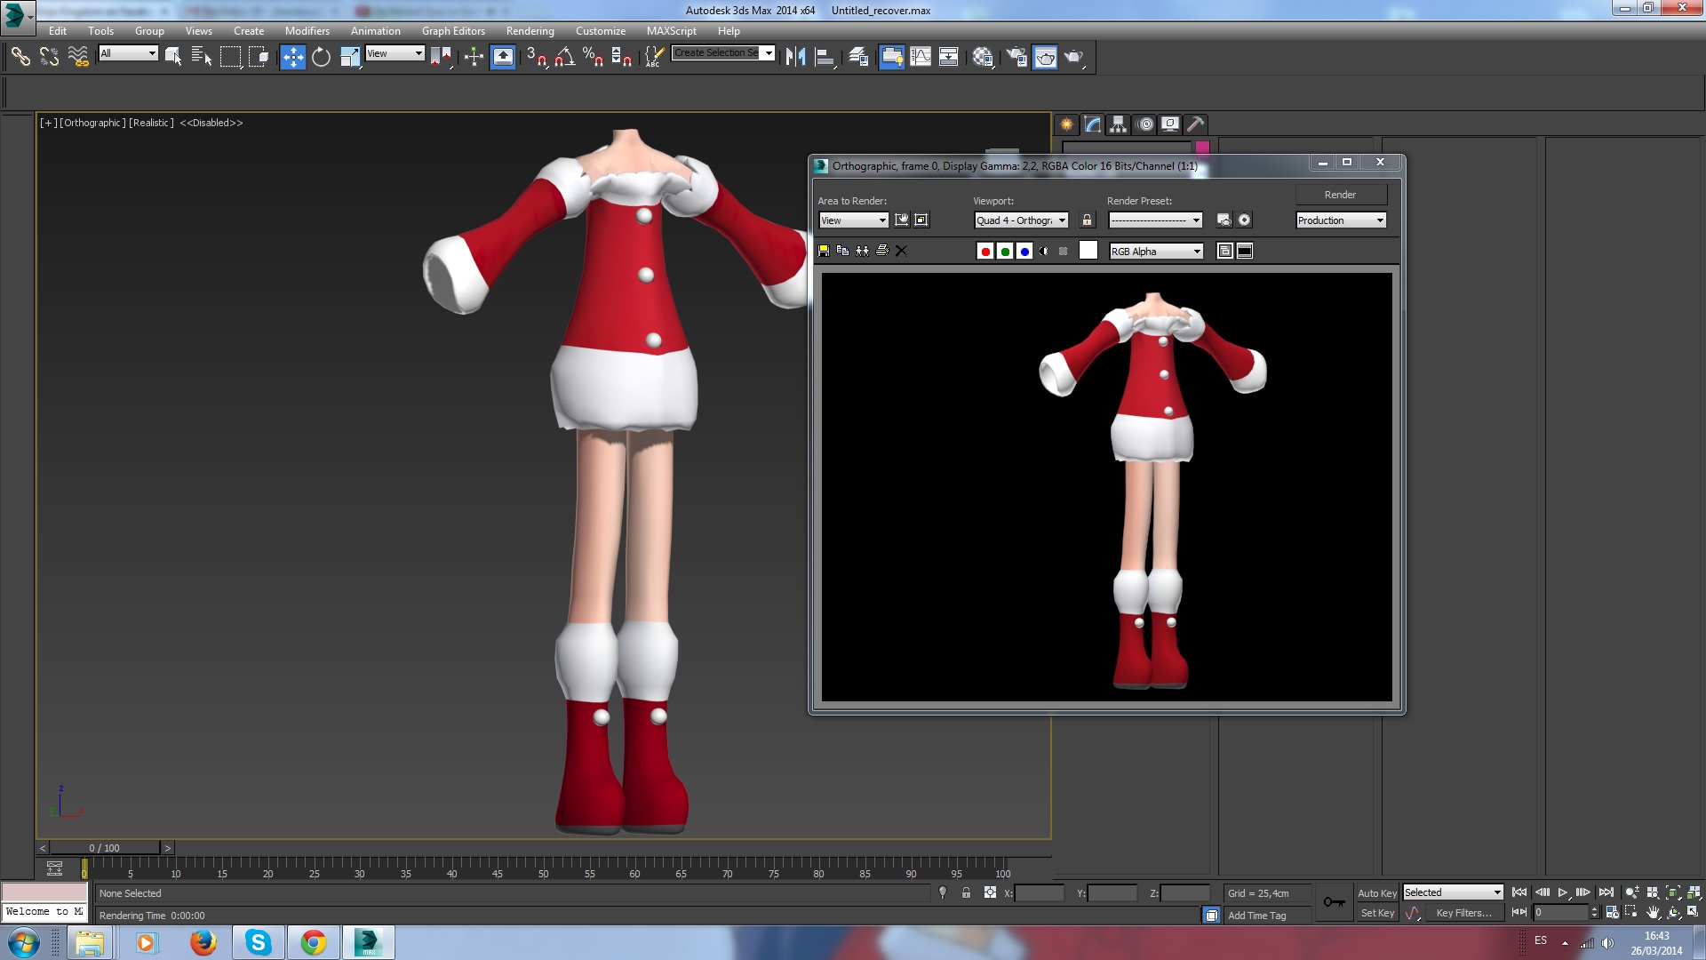This screenshot has height=960, width=1706.
Task: Enable the Auto Key button
Action: pyautogui.click(x=1376, y=893)
